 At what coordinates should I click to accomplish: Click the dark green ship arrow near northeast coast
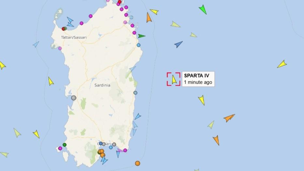pyautogui.click(x=141, y=36)
